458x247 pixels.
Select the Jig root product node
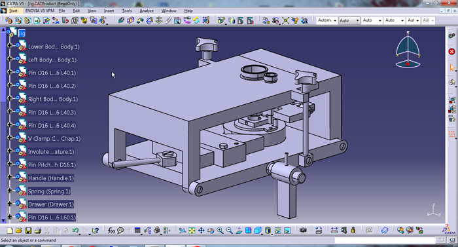[x=22, y=33]
